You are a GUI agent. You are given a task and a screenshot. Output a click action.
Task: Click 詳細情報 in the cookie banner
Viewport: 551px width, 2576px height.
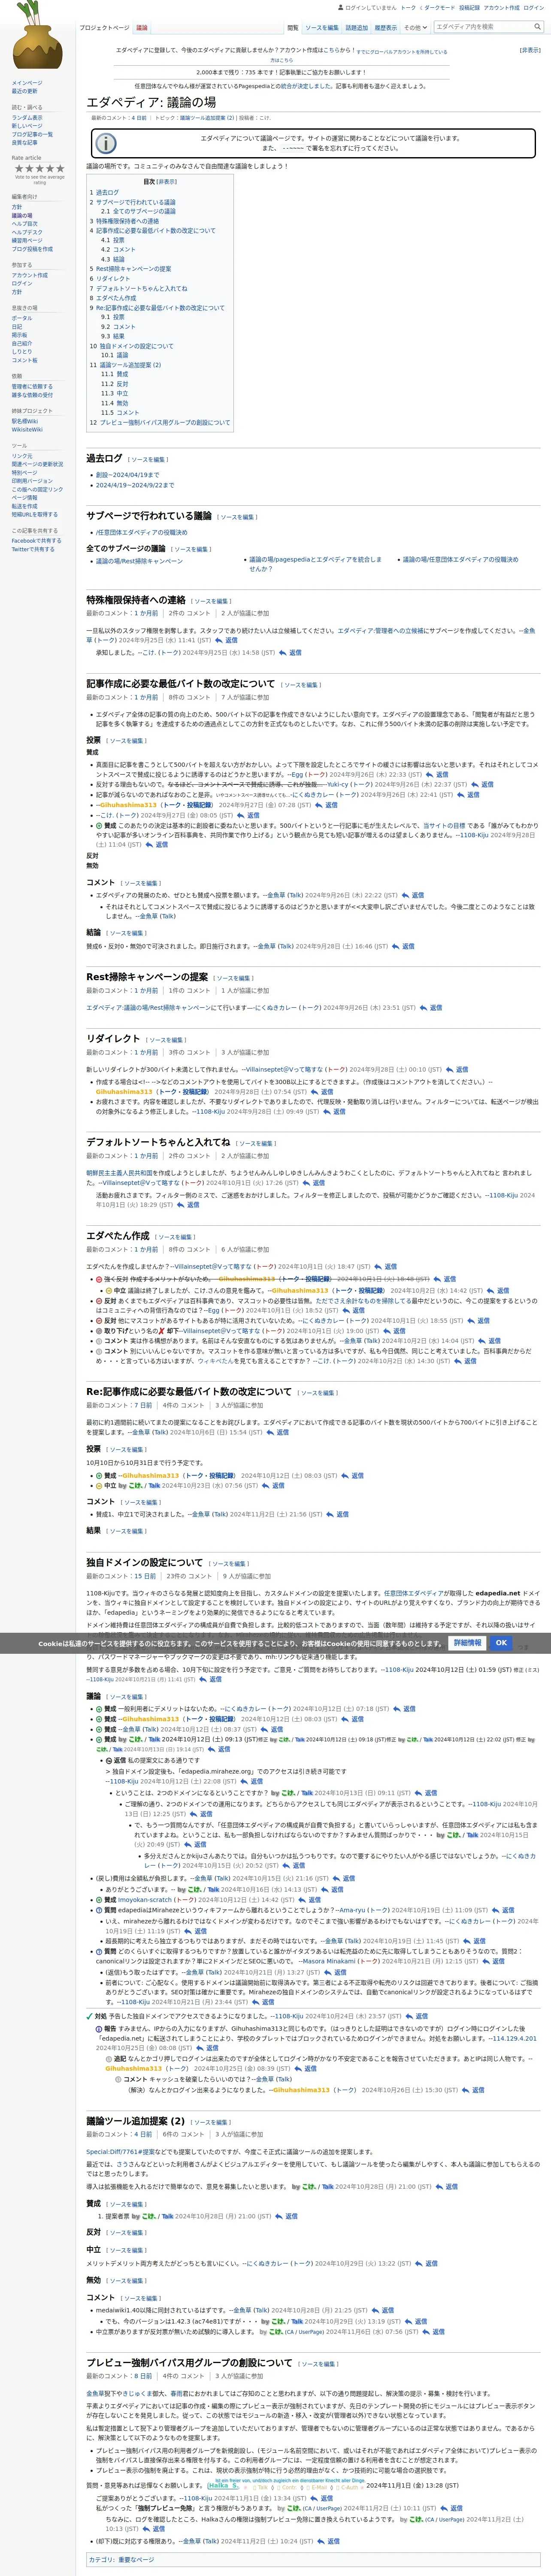[467, 1643]
